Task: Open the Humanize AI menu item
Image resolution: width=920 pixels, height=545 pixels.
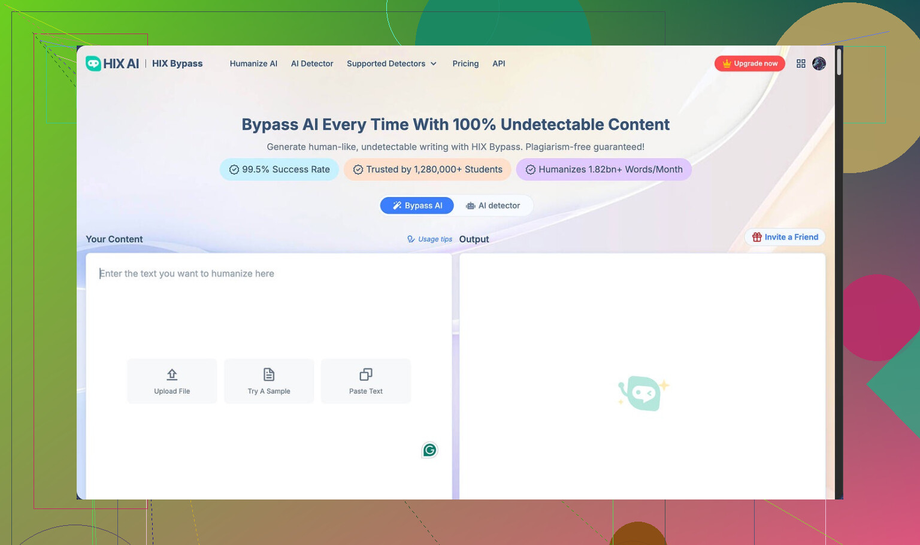Action: click(253, 63)
